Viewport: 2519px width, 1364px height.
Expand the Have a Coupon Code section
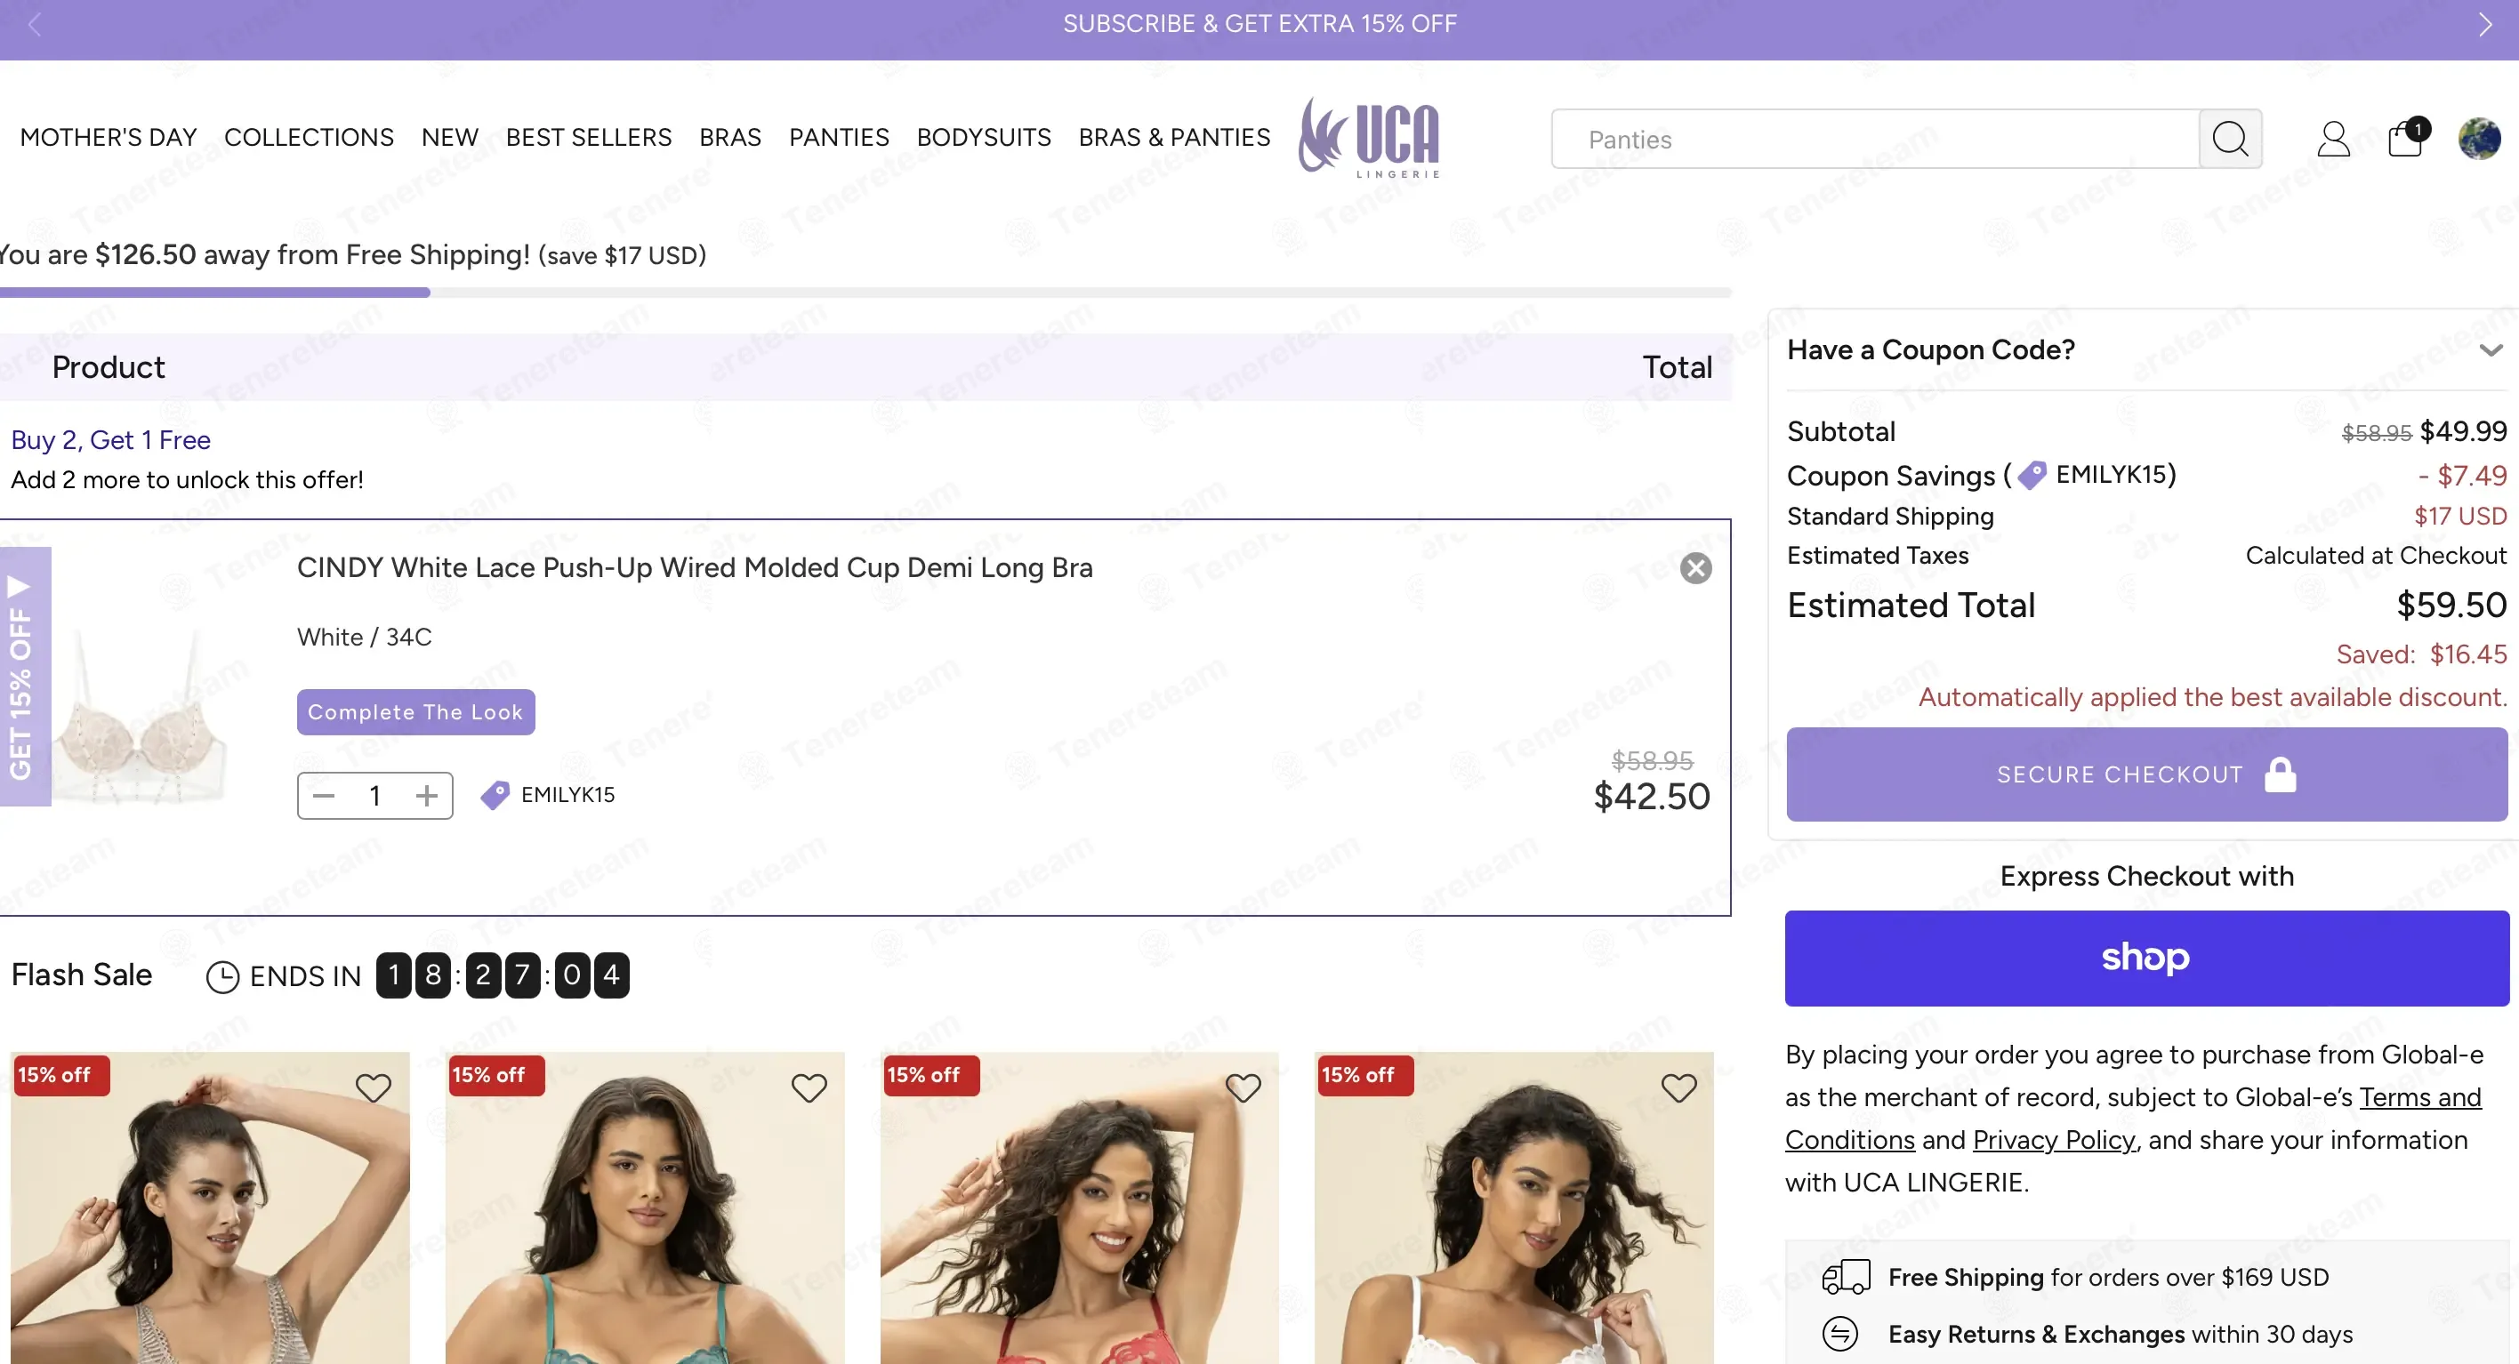coord(2146,350)
